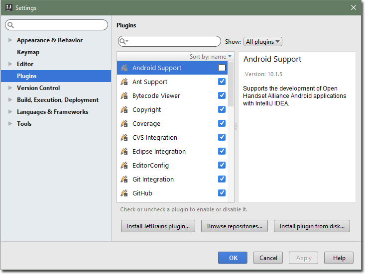Click the Eclipse Integration plugin icon
365x274 pixels.
click(124, 152)
